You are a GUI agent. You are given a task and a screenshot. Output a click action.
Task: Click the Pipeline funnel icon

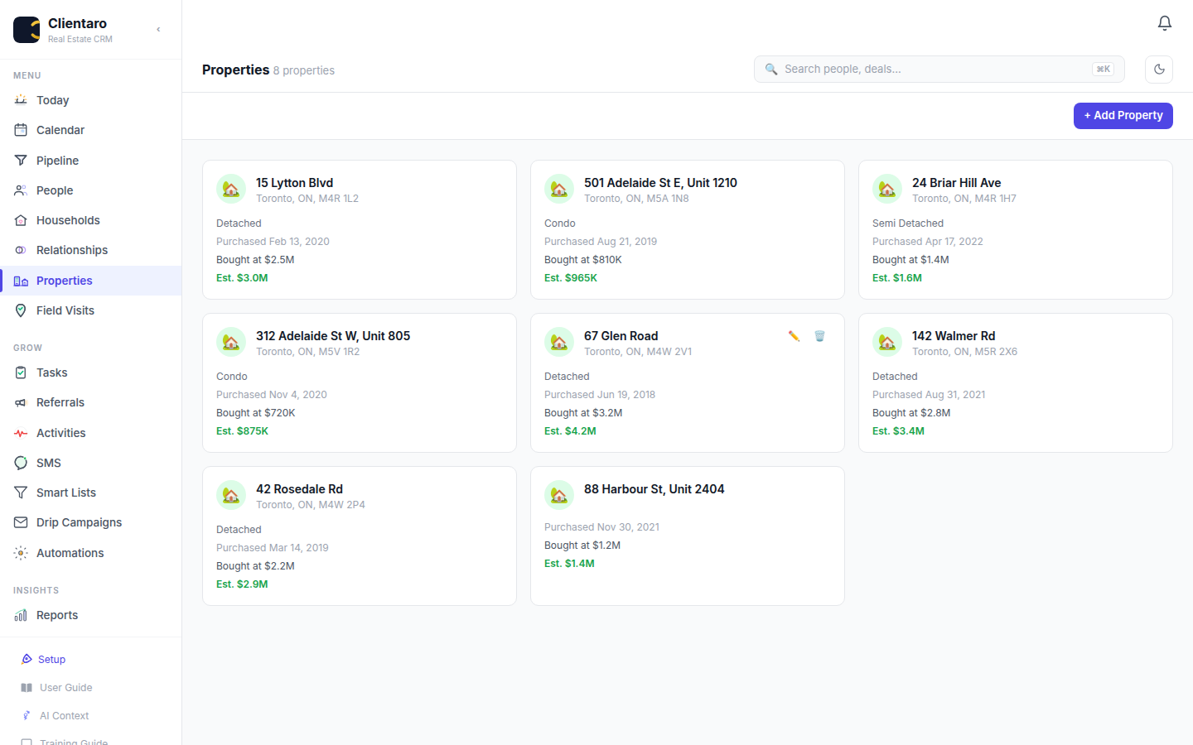(21, 161)
